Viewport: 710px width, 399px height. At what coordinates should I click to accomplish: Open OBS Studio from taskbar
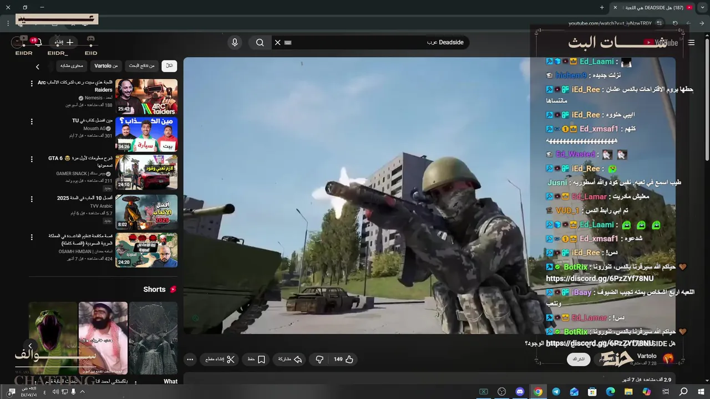click(x=502, y=392)
